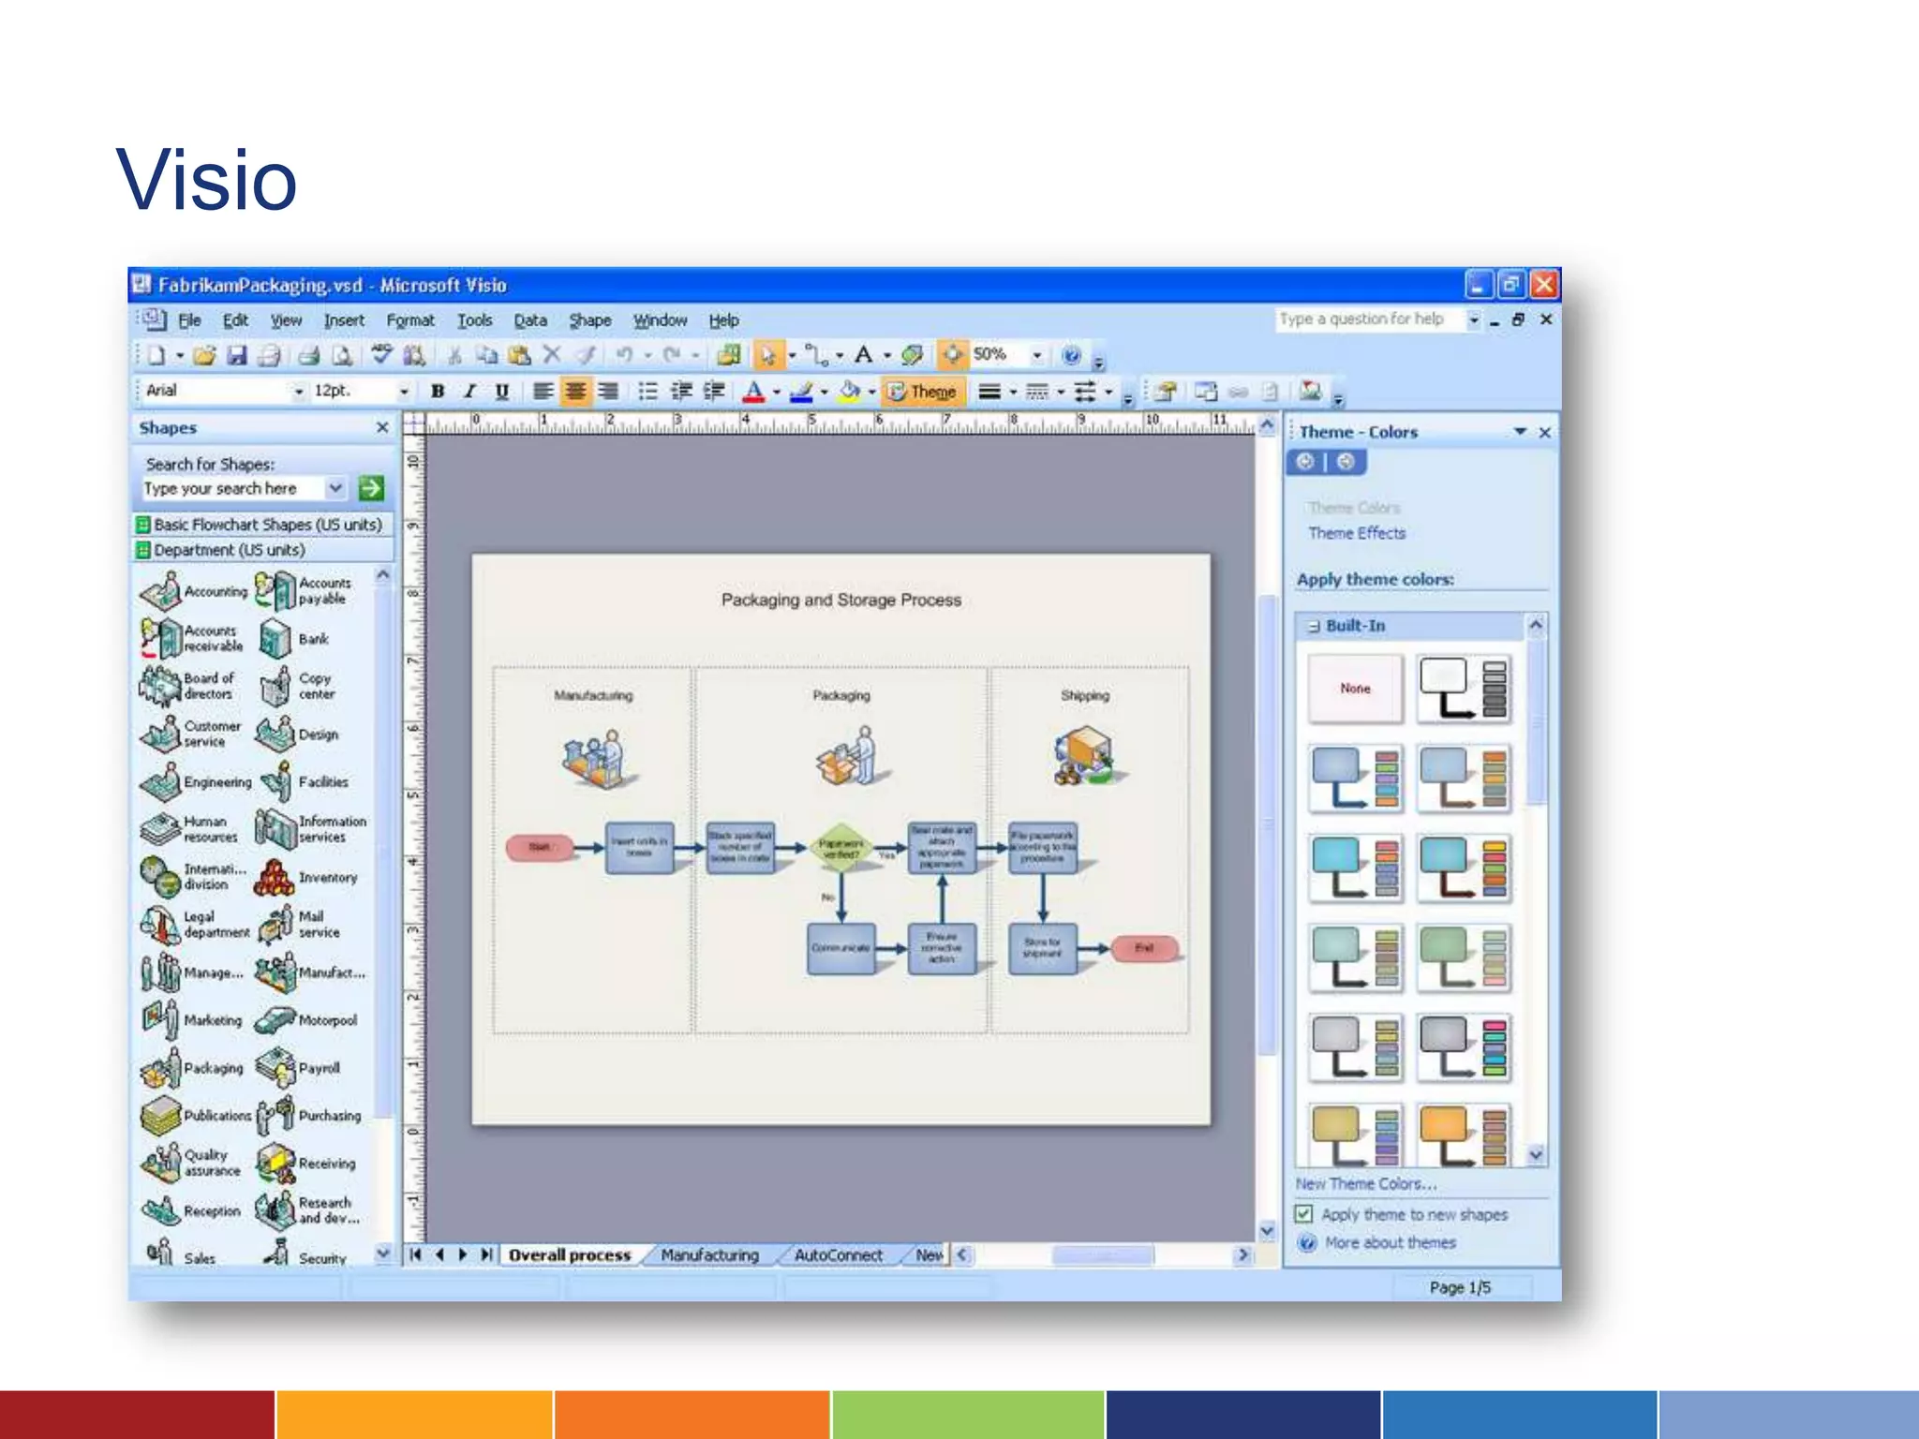Select the Text tool A icon
1919x1439 pixels.
864,354
